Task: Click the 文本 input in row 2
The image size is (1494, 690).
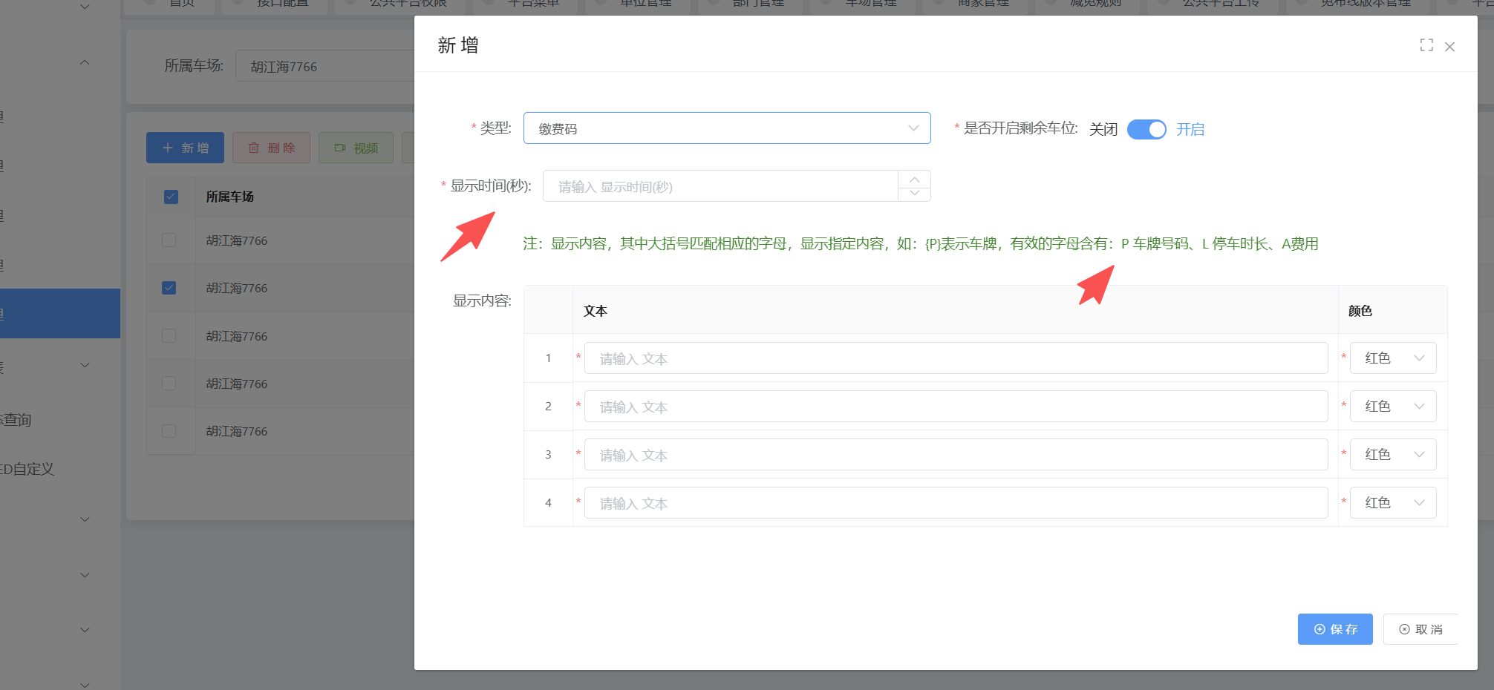Action: [956, 407]
